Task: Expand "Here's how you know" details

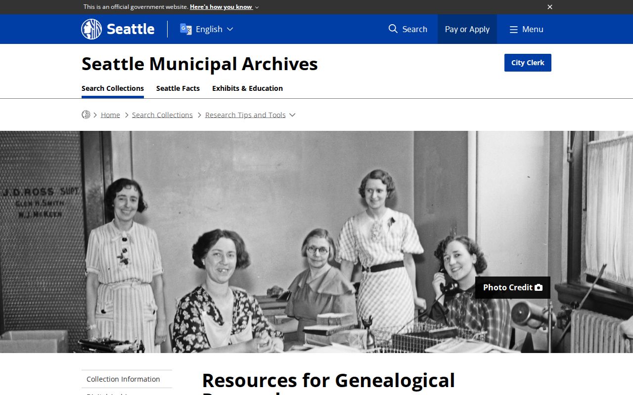Action: [224, 7]
